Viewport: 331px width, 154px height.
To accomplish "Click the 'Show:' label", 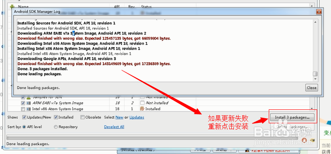I will coord(13,117).
